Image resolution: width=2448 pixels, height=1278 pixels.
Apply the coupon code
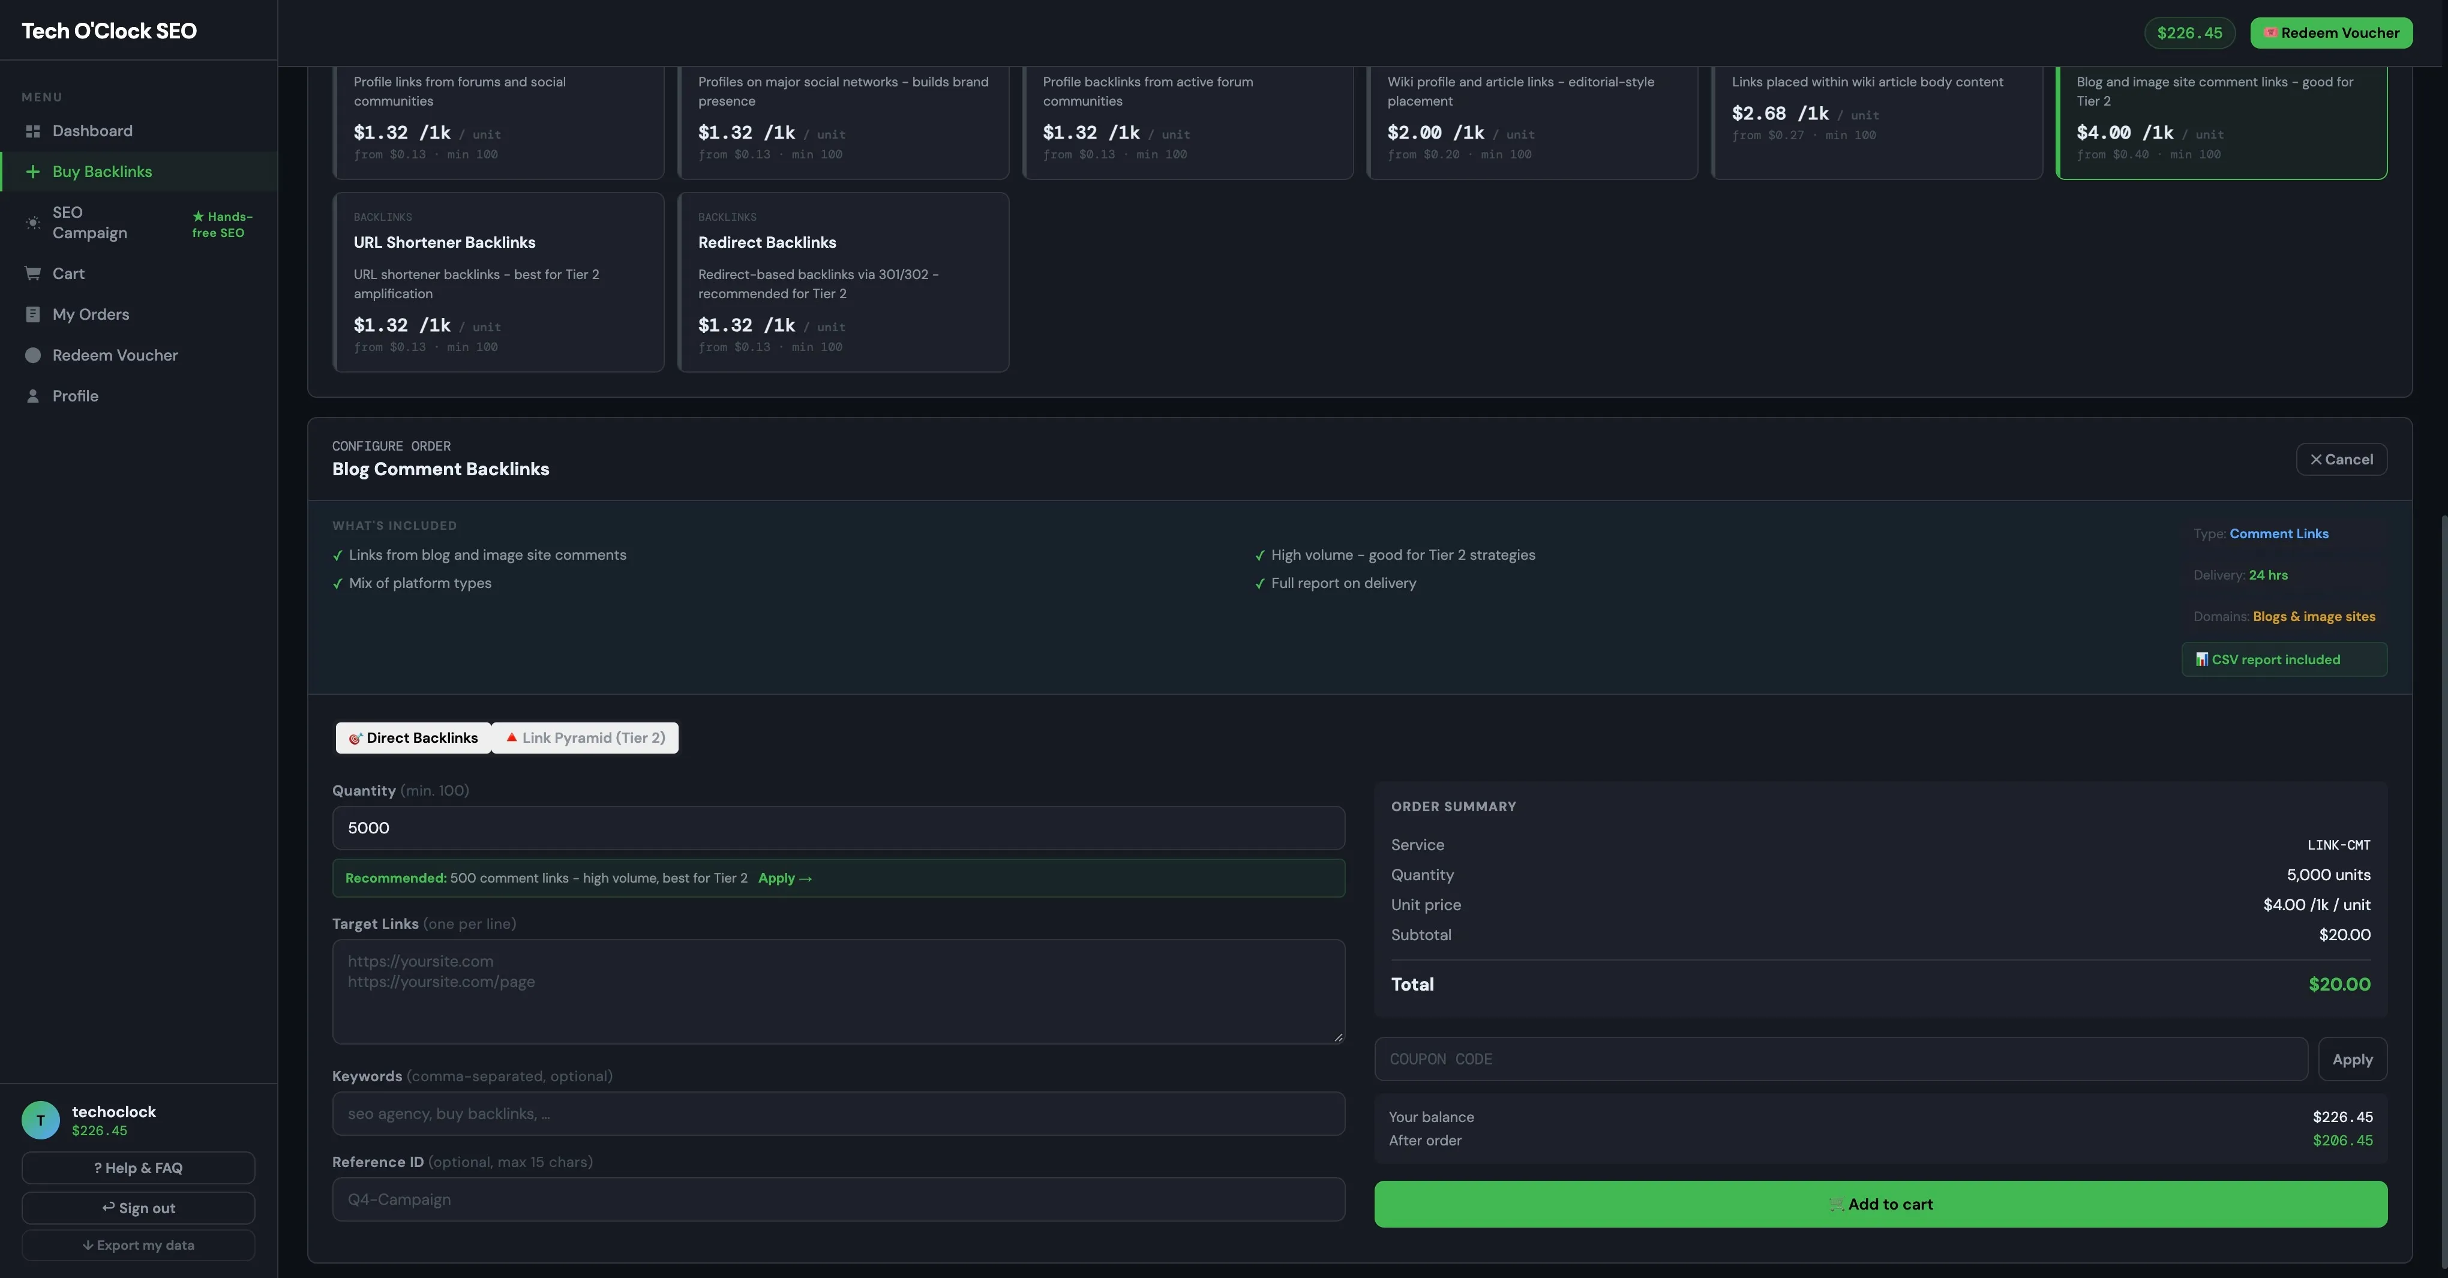pyautogui.click(x=2352, y=1060)
